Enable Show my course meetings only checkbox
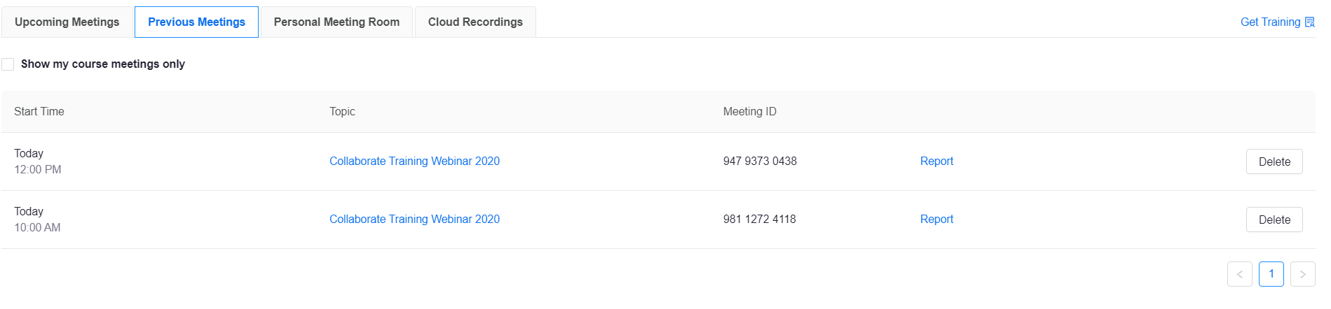Image resolution: width=1331 pixels, height=309 pixels. (8, 64)
